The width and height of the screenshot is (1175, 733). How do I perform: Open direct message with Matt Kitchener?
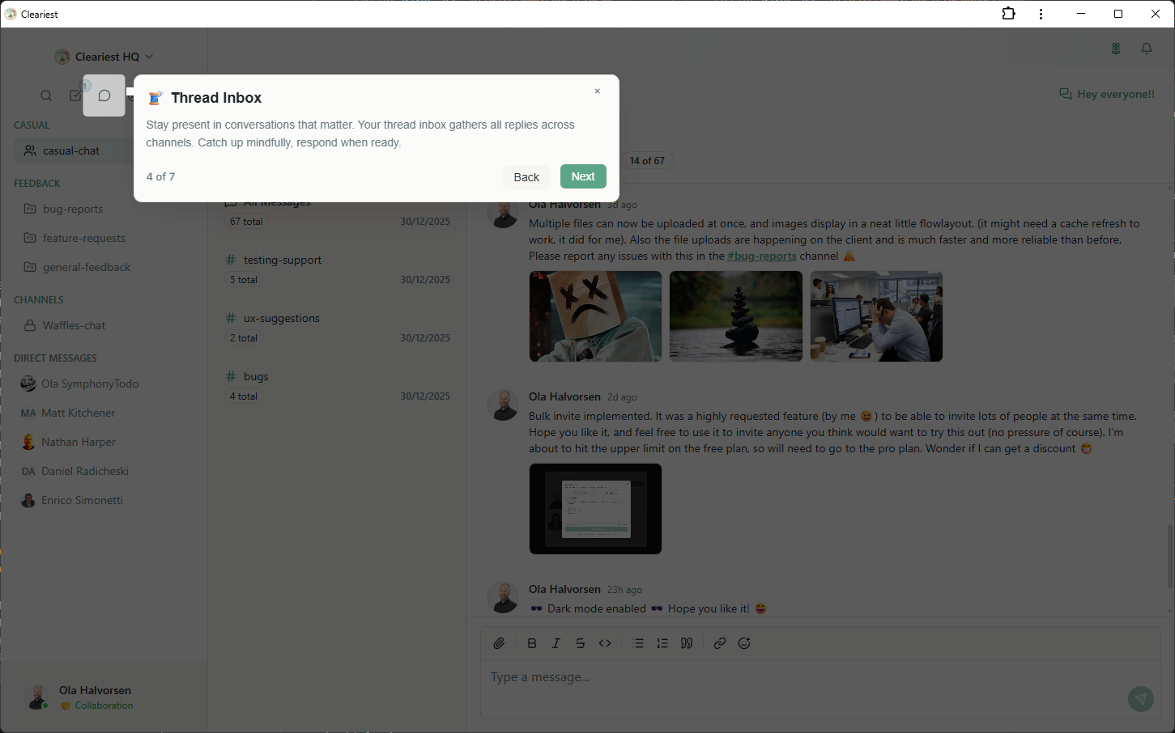tap(79, 413)
